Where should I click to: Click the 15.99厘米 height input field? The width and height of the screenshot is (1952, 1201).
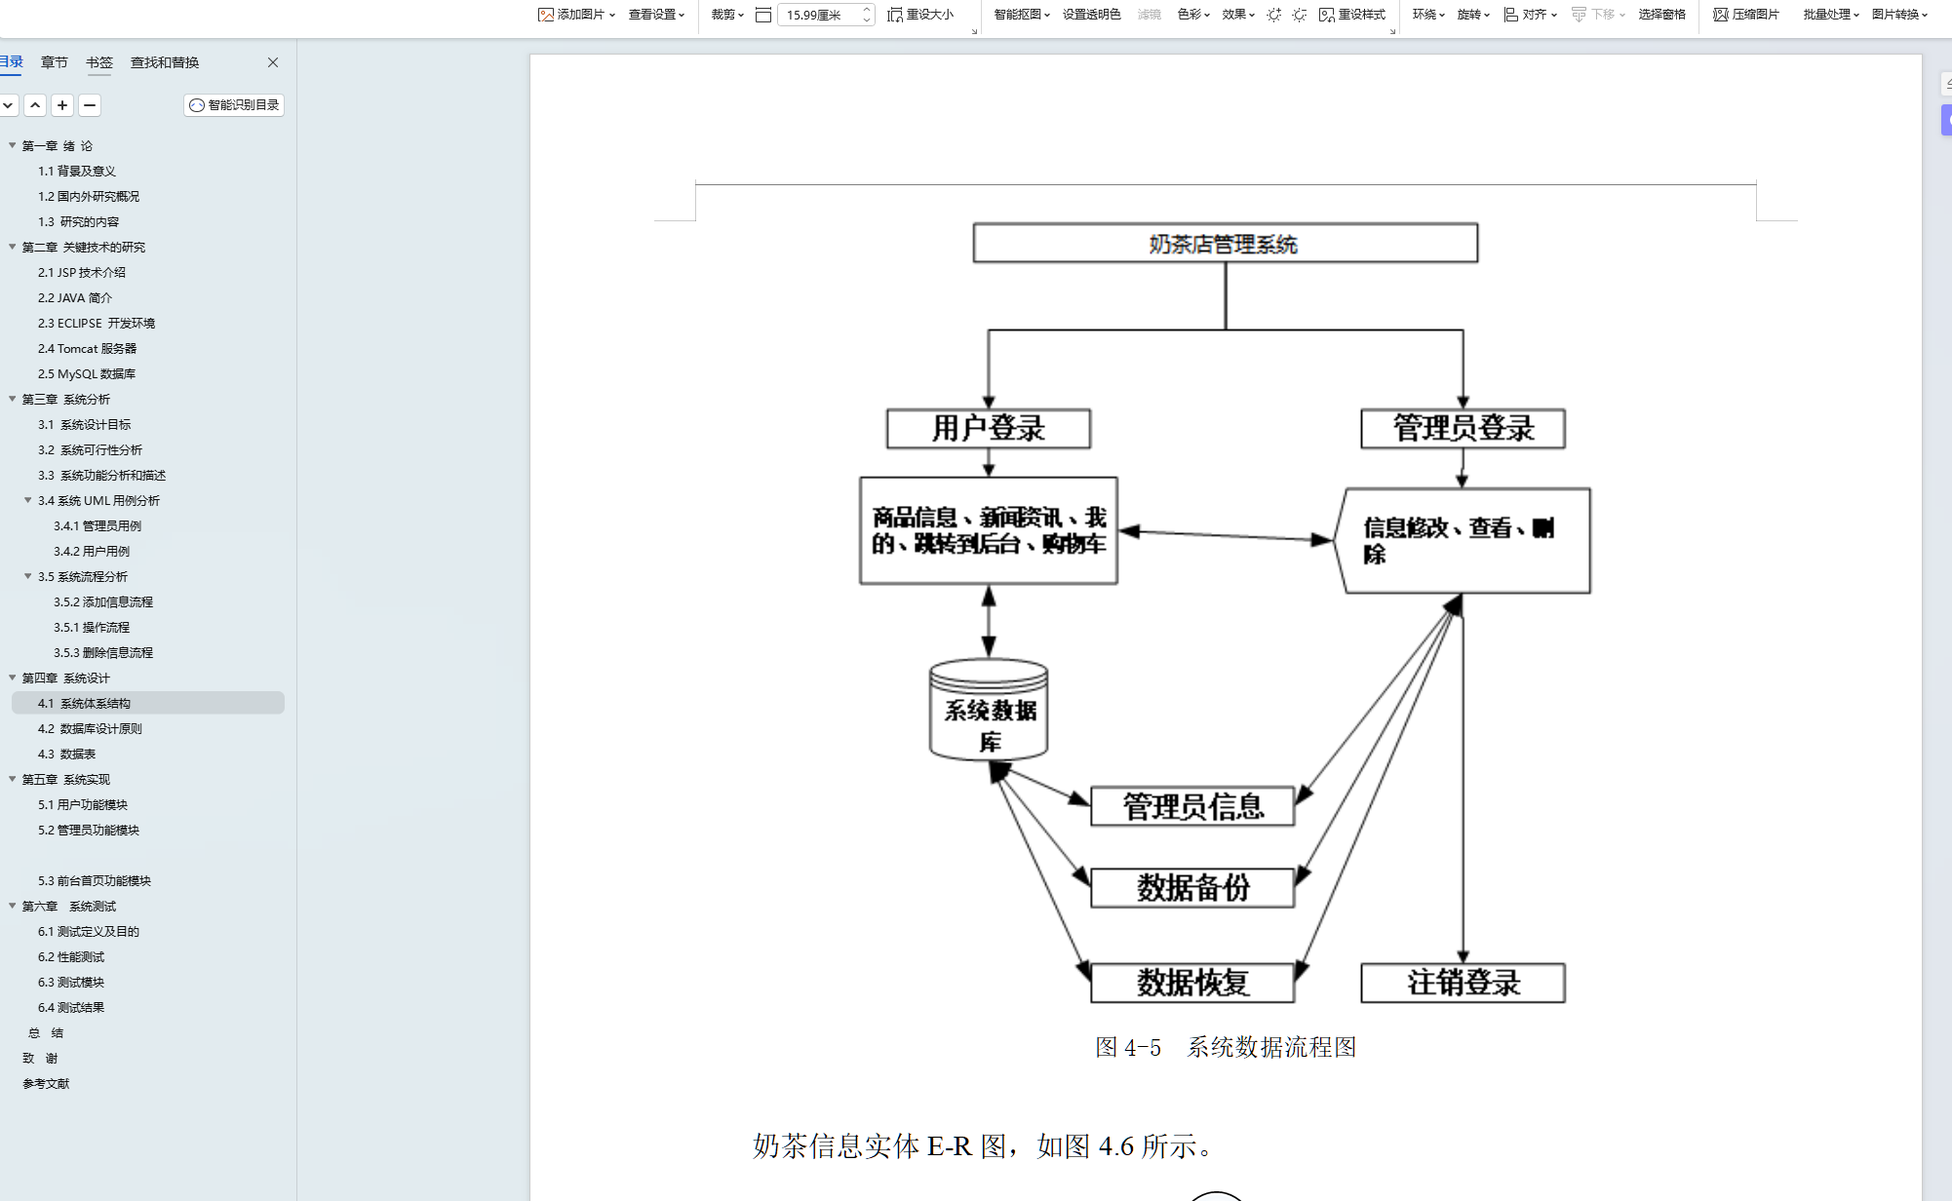pos(819,15)
